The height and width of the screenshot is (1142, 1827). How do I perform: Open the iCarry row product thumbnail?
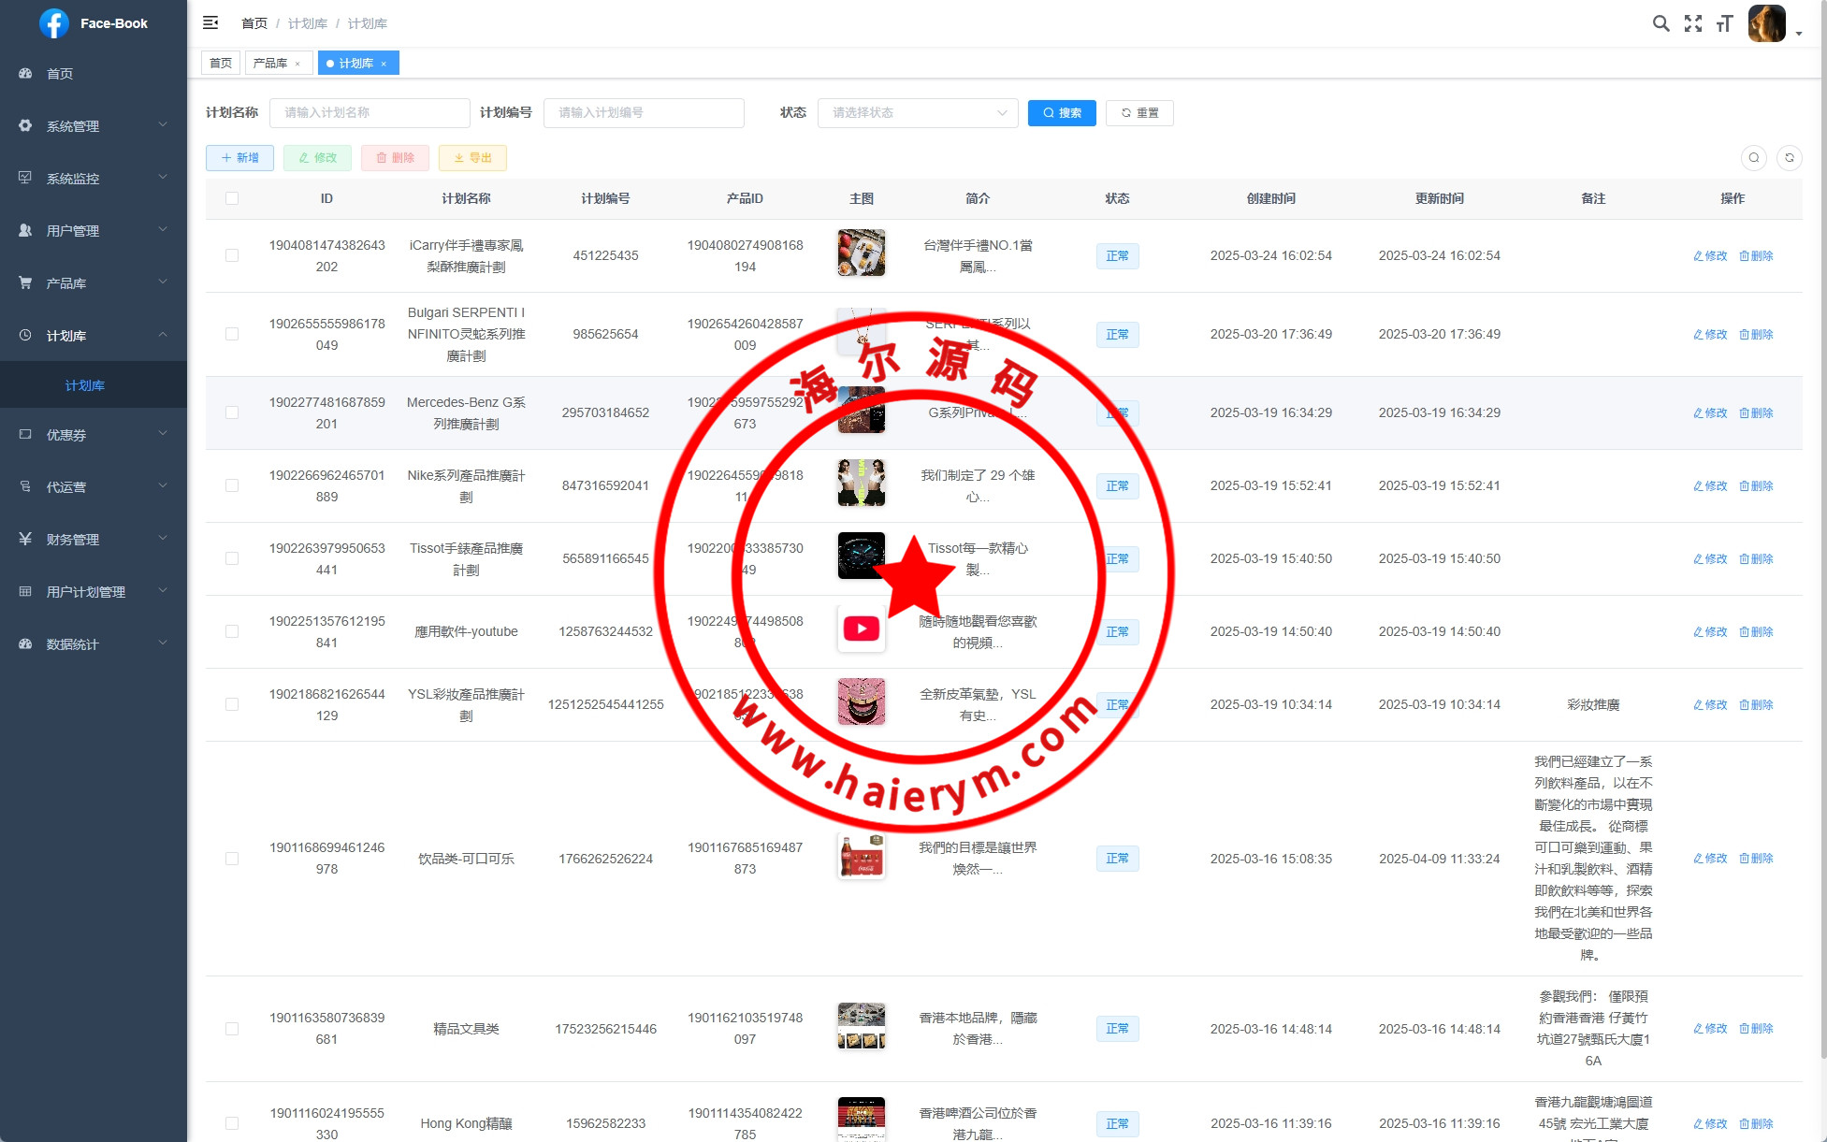(861, 253)
